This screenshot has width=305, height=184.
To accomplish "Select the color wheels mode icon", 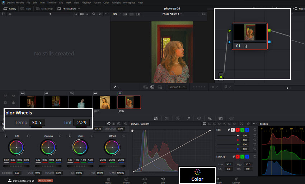I will [109, 124].
